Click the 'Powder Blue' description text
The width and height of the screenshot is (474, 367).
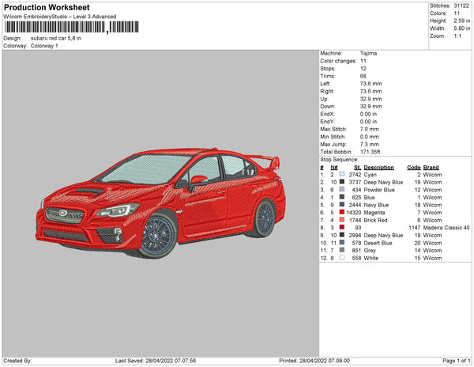[x=379, y=190]
